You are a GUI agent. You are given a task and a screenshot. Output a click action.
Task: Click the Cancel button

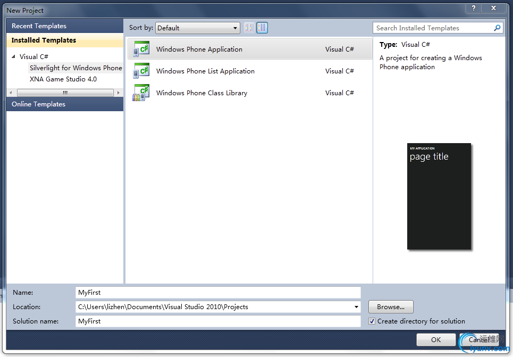click(478, 339)
